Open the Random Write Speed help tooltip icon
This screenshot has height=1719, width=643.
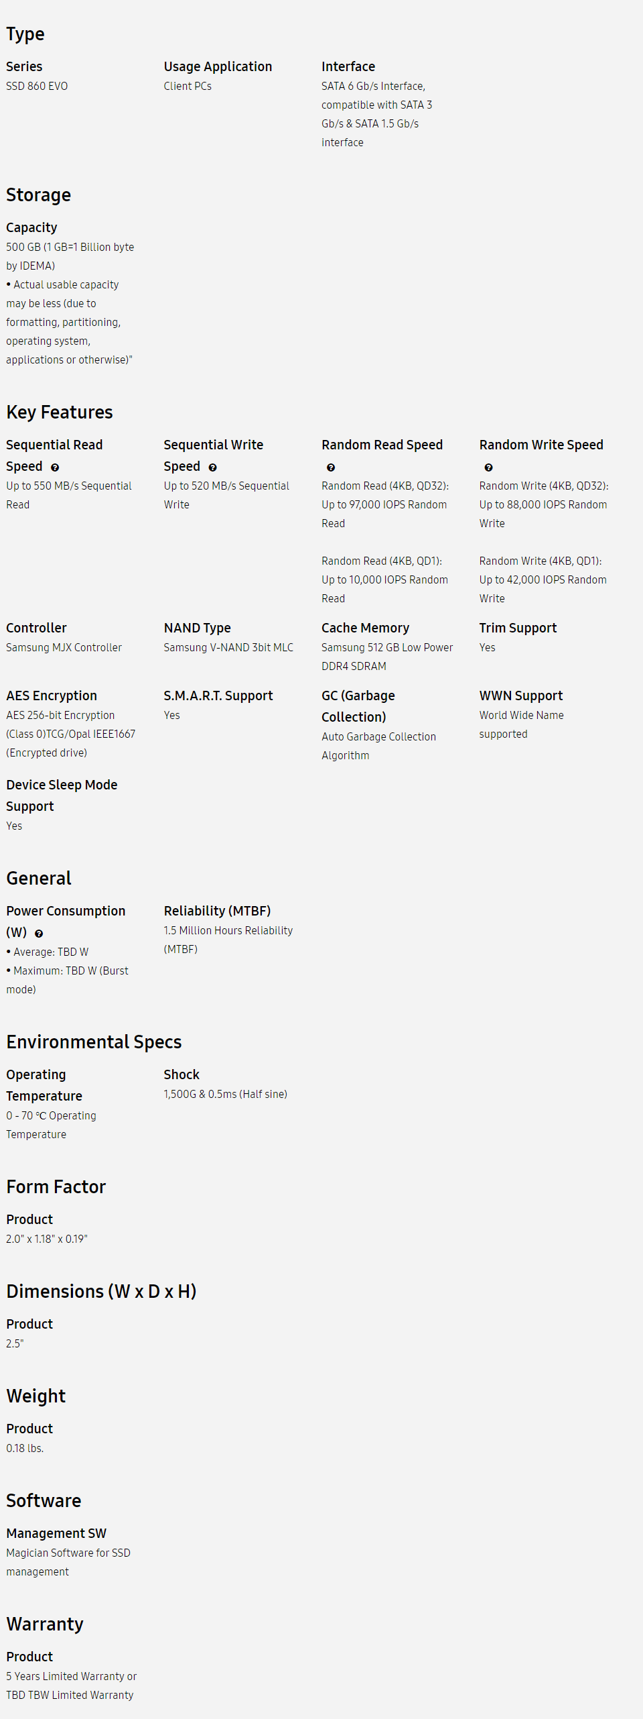[488, 467]
